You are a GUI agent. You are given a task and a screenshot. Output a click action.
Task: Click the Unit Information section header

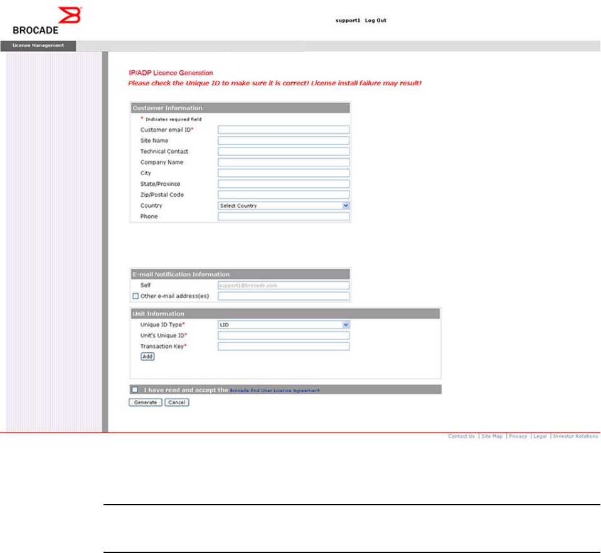285,314
